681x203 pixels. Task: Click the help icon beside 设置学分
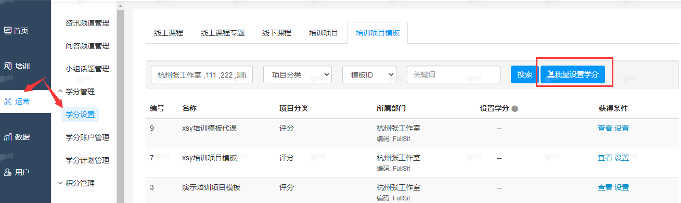coord(515,109)
